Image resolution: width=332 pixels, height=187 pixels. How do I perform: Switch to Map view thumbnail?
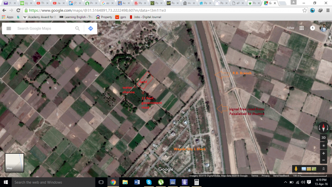pyautogui.click(x=15, y=162)
